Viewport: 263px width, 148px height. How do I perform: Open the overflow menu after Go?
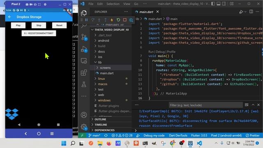145,4
